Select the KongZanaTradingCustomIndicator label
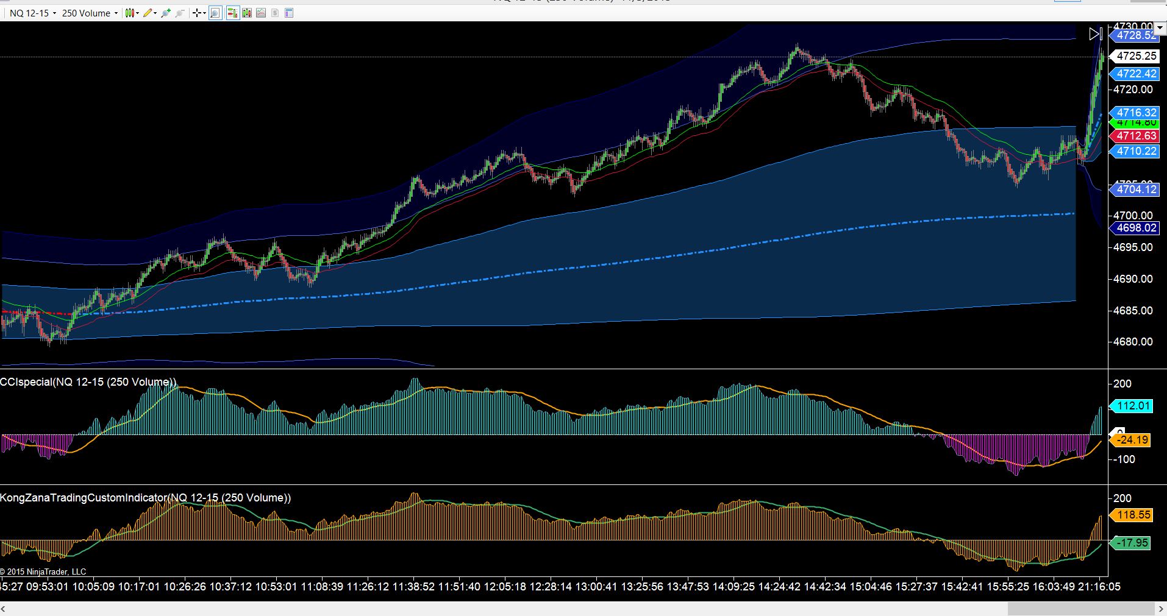Image resolution: width=1167 pixels, height=616 pixels. (146, 498)
